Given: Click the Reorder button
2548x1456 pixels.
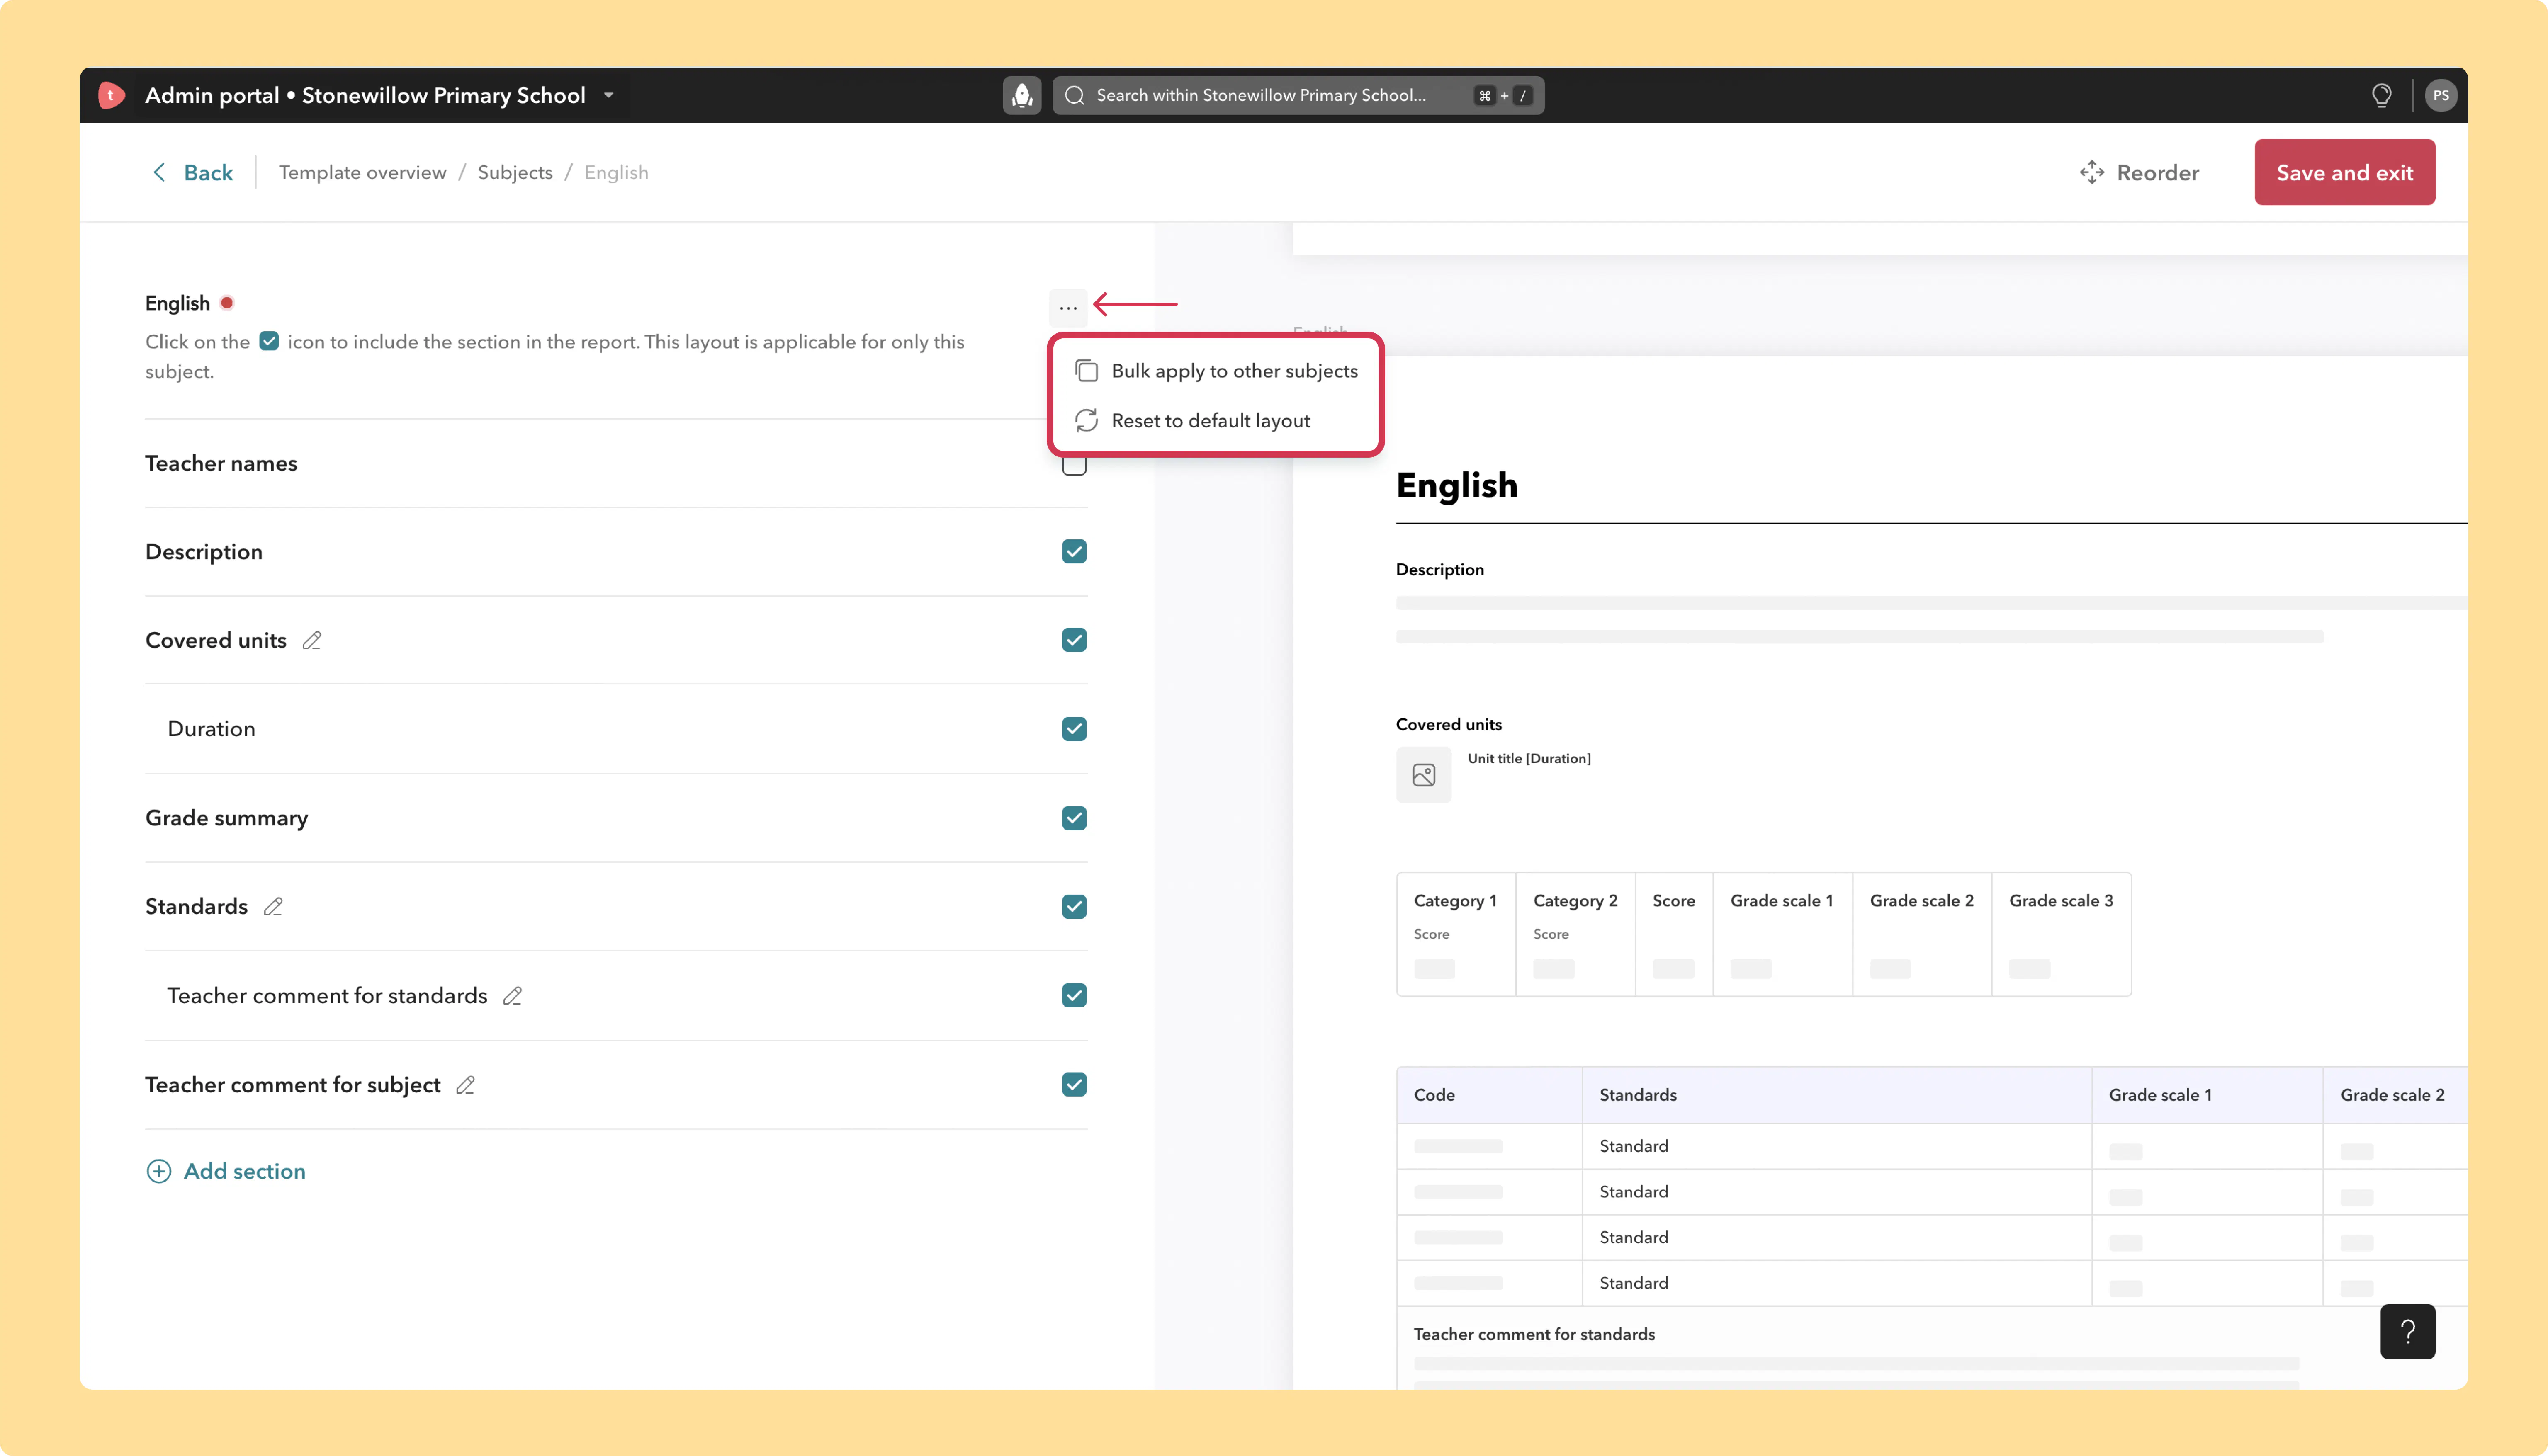Looking at the screenshot, I should coord(2139,172).
